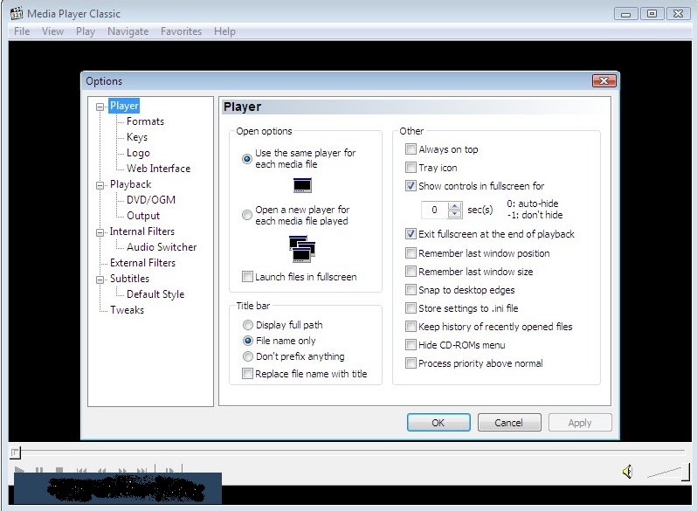
Task: Check Hide CD-ROMs menu
Action: 411,345
